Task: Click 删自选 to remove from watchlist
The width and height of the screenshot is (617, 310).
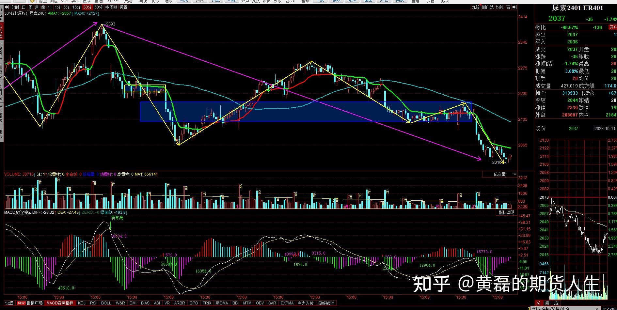Action: pyautogui.click(x=488, y=7)
